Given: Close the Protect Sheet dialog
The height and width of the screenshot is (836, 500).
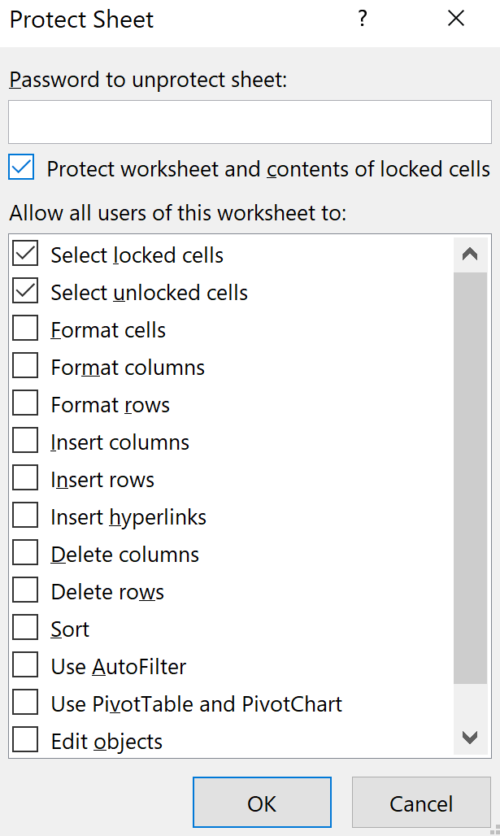Looking at the screenshot, I should click(x=456, y=20).
